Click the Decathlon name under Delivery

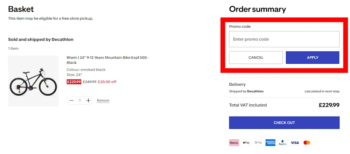[x=255, y=91]
